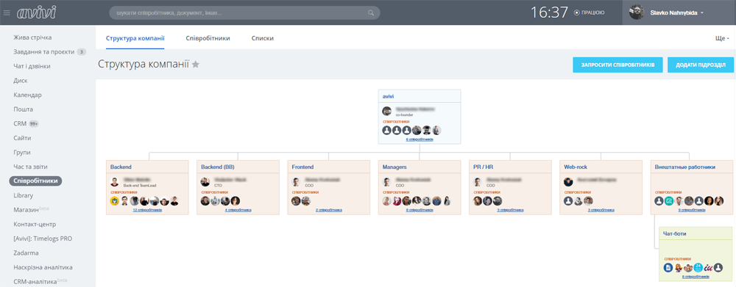The image size is (736, 287).
Task: Open Внештатные работники 9 співробітників link
Action: tap(693, 210)
